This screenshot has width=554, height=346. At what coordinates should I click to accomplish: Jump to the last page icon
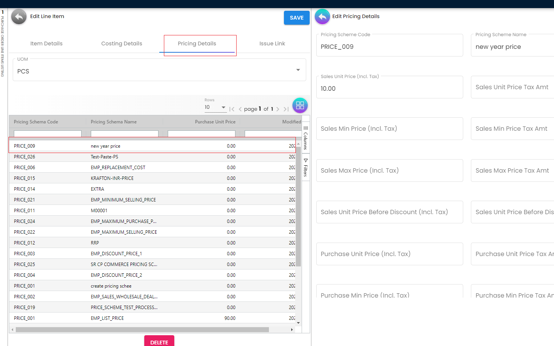[286, 109]
